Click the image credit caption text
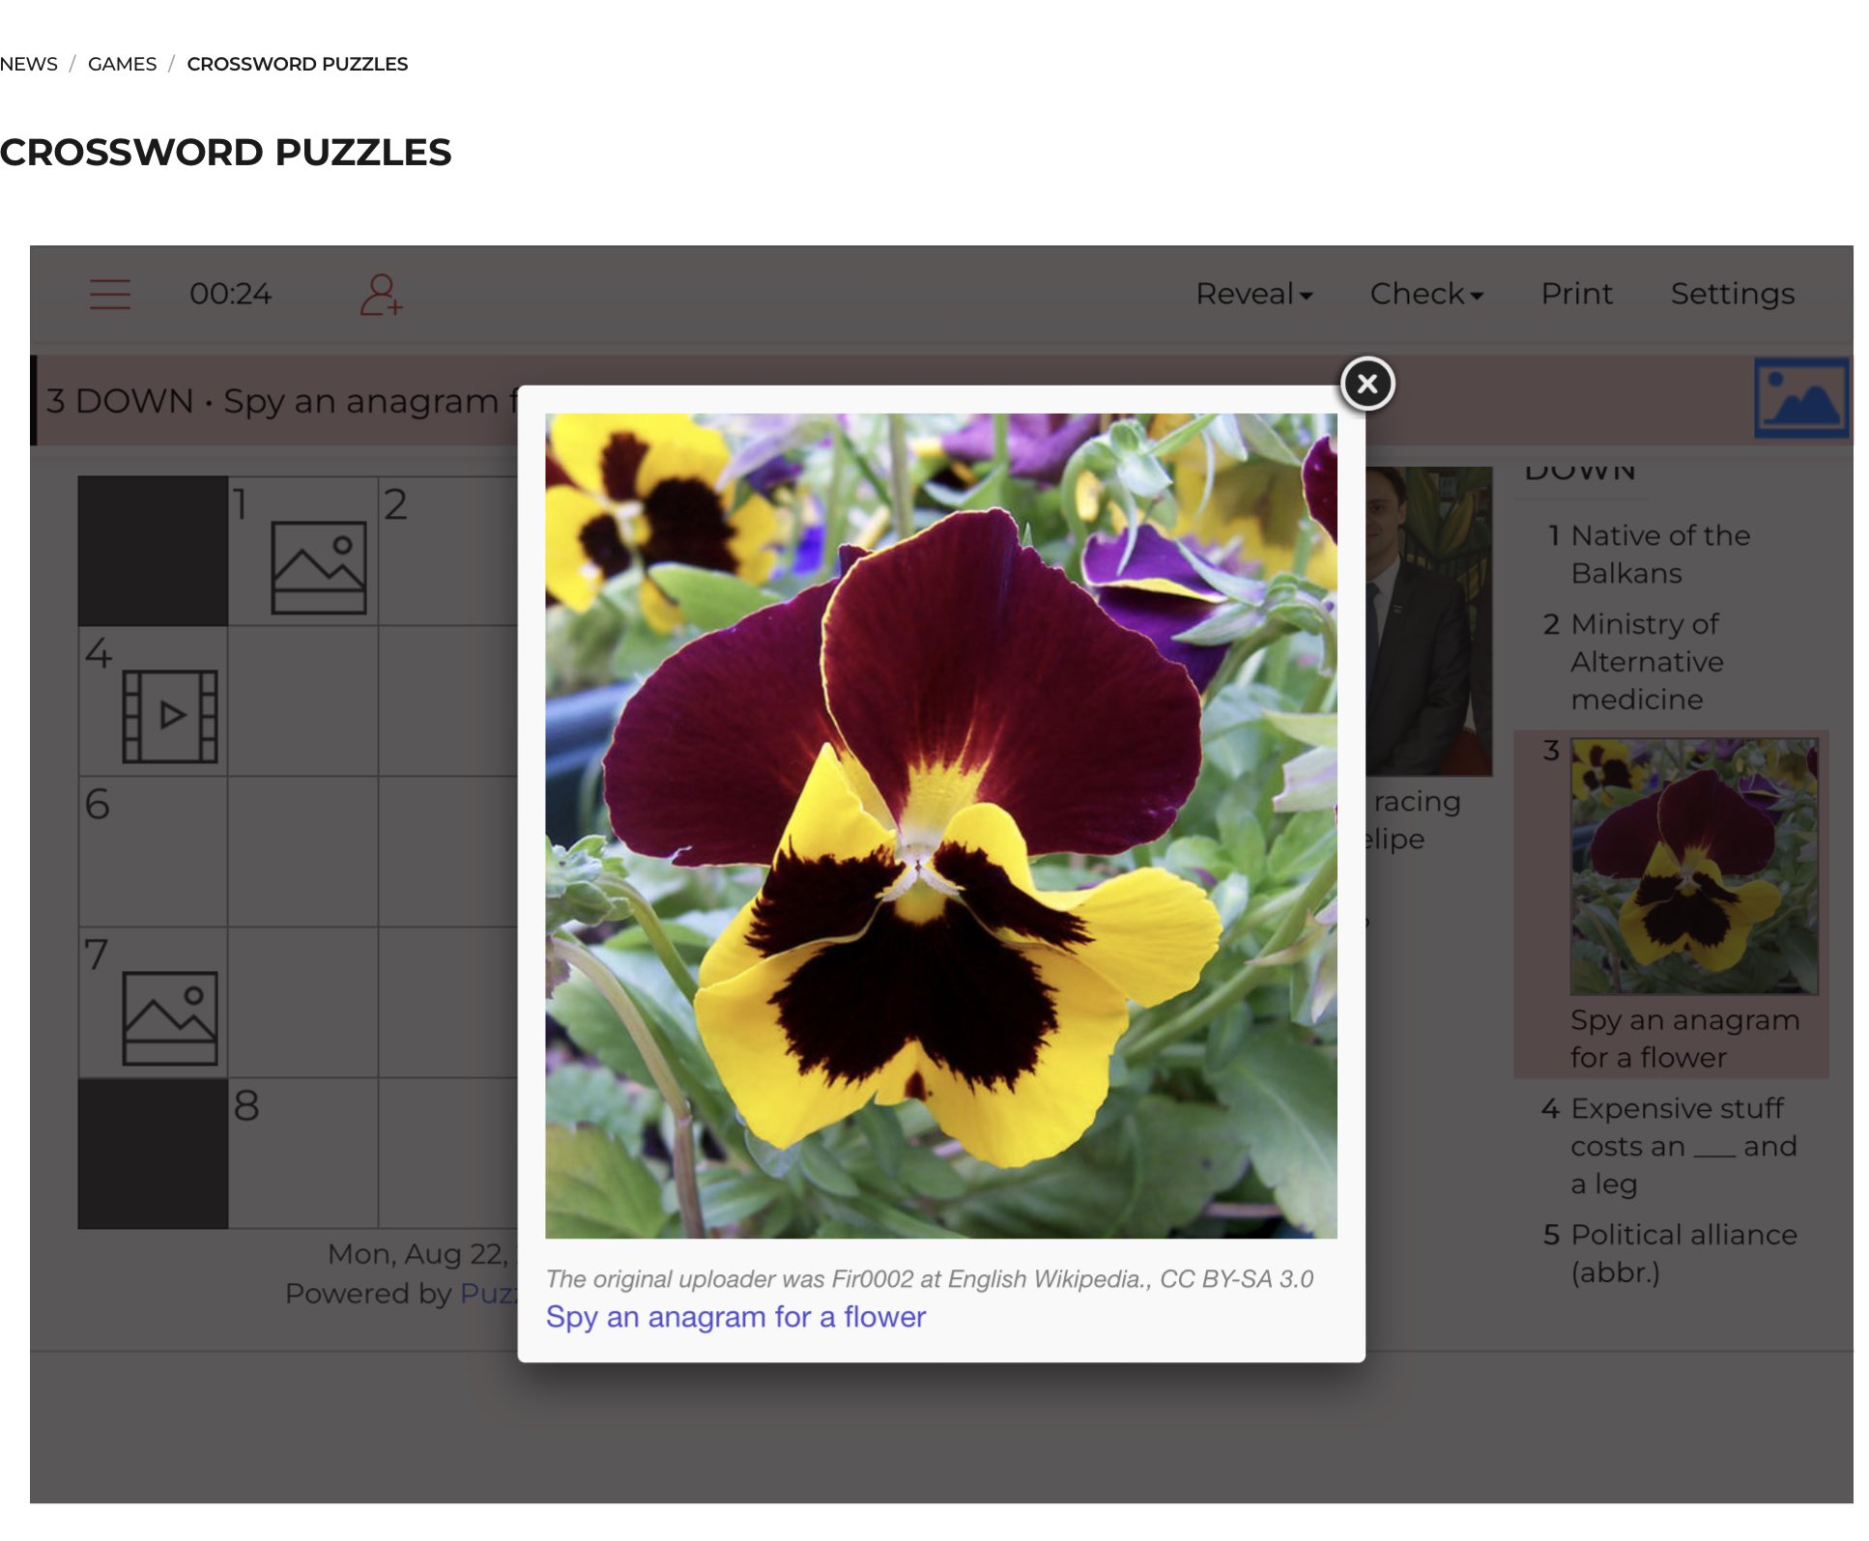The image size is (1869, 1541). tap(929, 1279)
